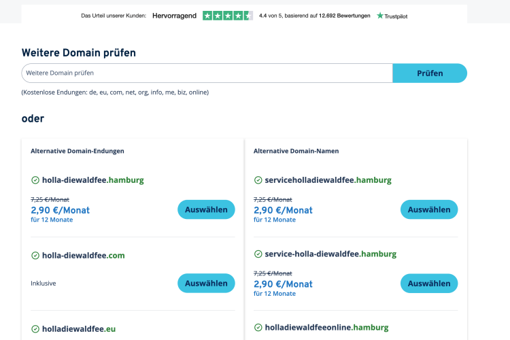Click checkmark icon beside serviceholladiewaldfee.hamburg
Image resolution: width=510 pixels, height=340 pixels.
coord(258,180)
